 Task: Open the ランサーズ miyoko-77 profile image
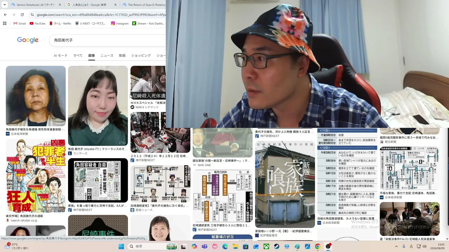98,106
